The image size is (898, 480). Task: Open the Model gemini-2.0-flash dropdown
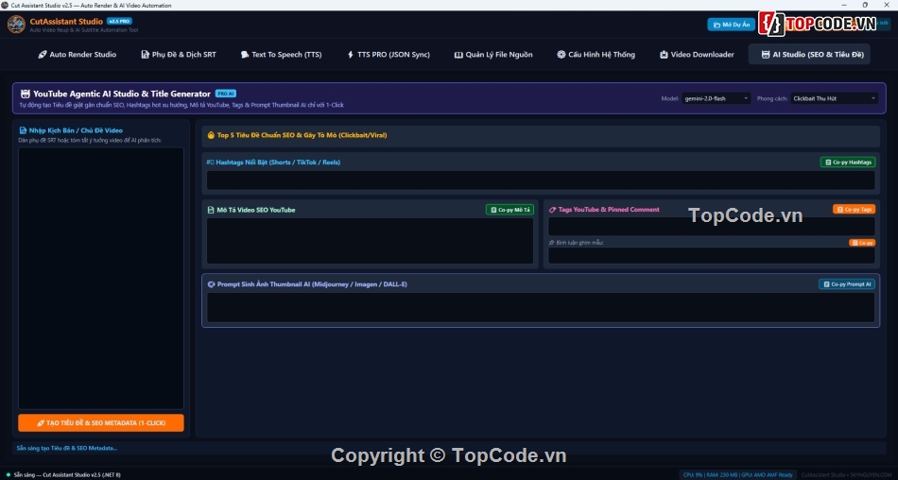pos(716,98)
